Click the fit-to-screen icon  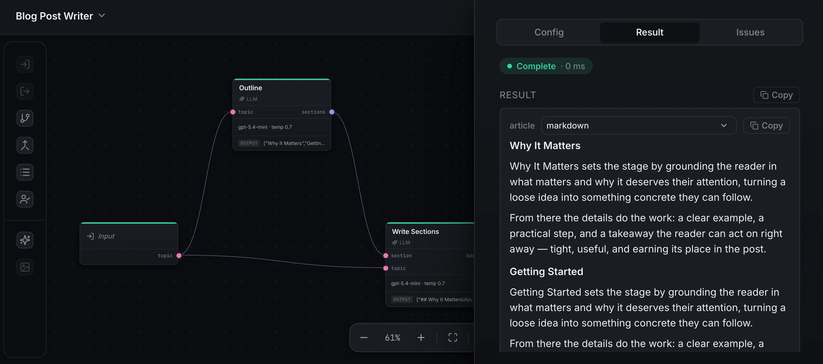(453, 338)
